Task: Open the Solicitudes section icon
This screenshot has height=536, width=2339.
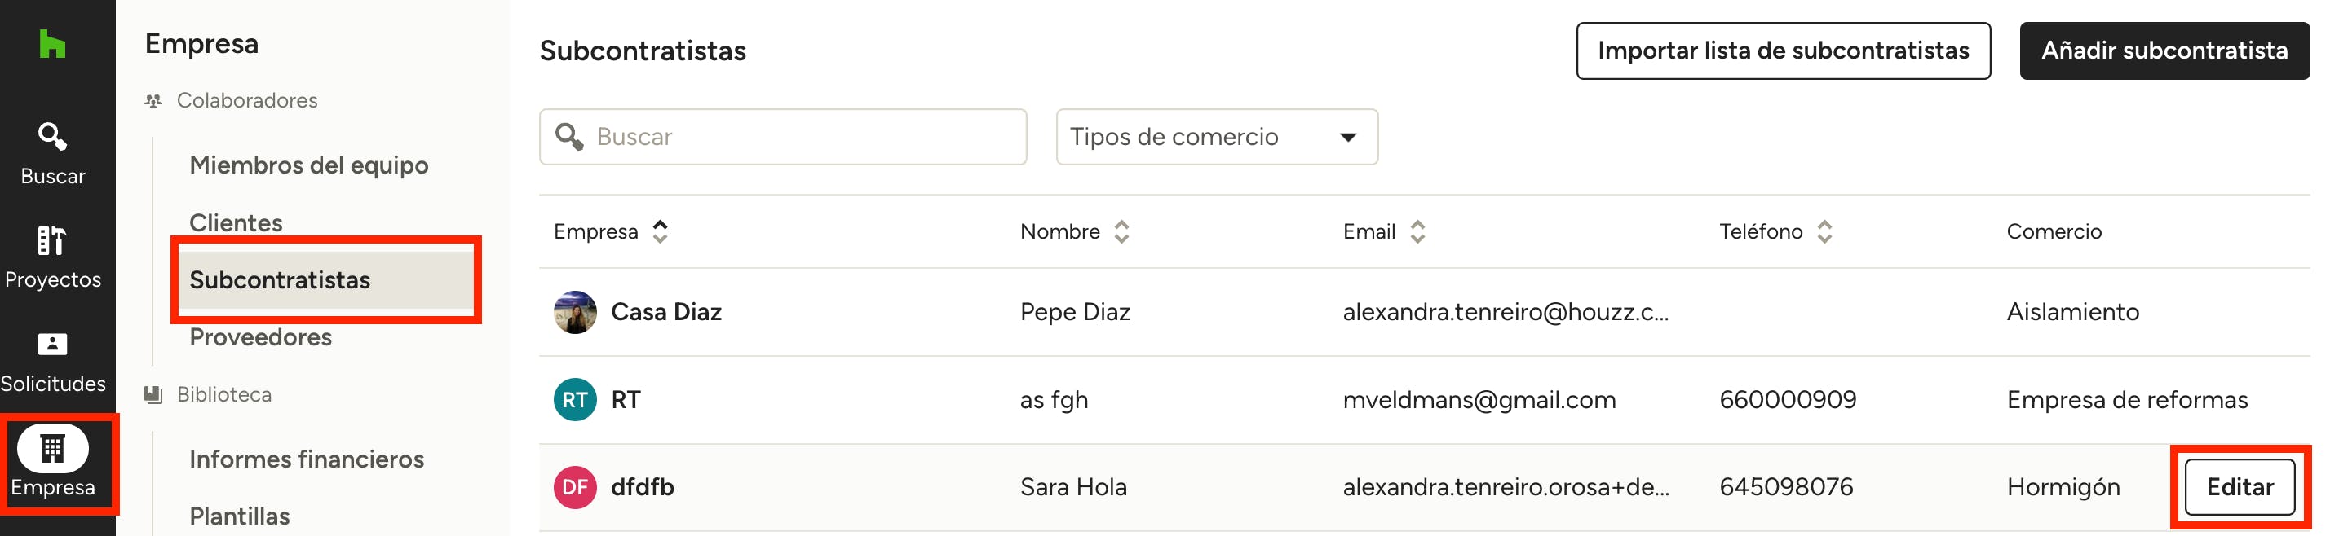Action: 53,345
